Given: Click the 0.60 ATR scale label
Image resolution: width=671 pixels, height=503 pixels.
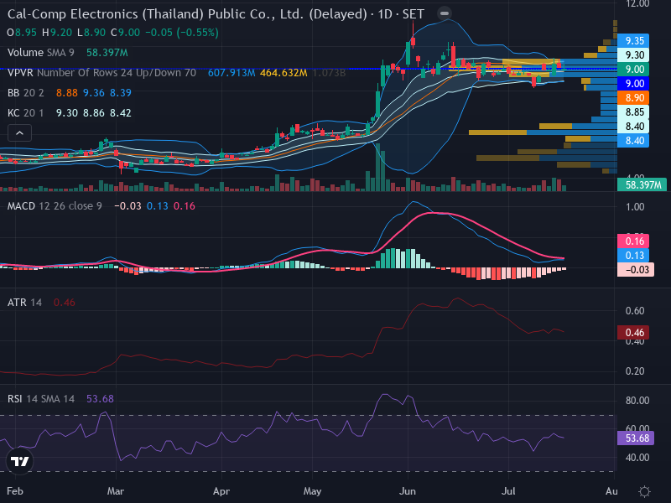Looking at the screenshot, I should tap(635, 311).
